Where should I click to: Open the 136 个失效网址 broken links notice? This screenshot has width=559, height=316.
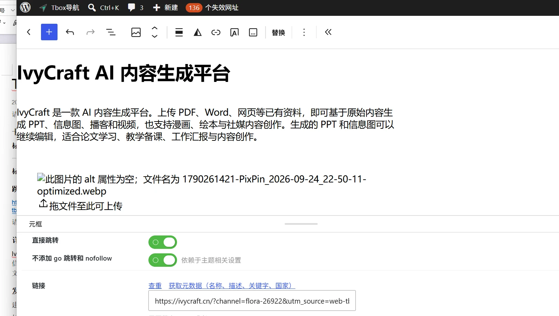[212, 8]
